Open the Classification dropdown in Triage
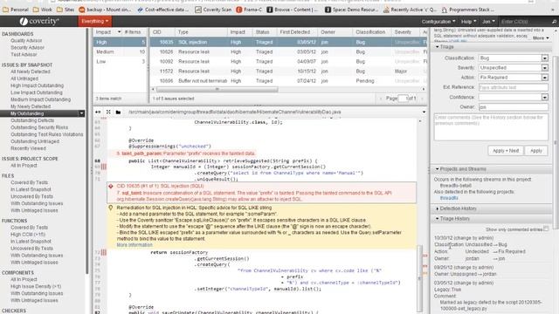This screenshot has height=314, width=559. coord(545,58)
